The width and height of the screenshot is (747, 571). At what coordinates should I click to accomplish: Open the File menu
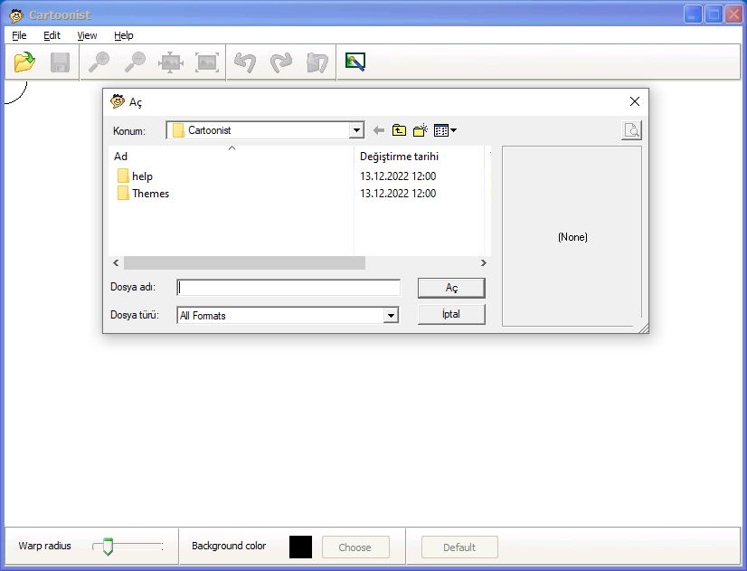point(19,35)
